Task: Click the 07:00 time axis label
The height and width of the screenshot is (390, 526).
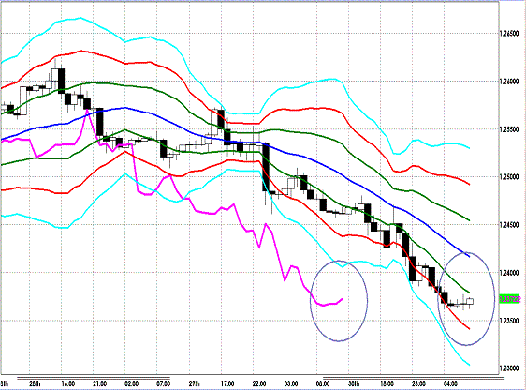Action: (164, 383)
